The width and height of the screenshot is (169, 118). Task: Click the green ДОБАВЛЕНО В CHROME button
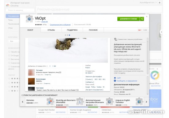click(x=128, y=19)
